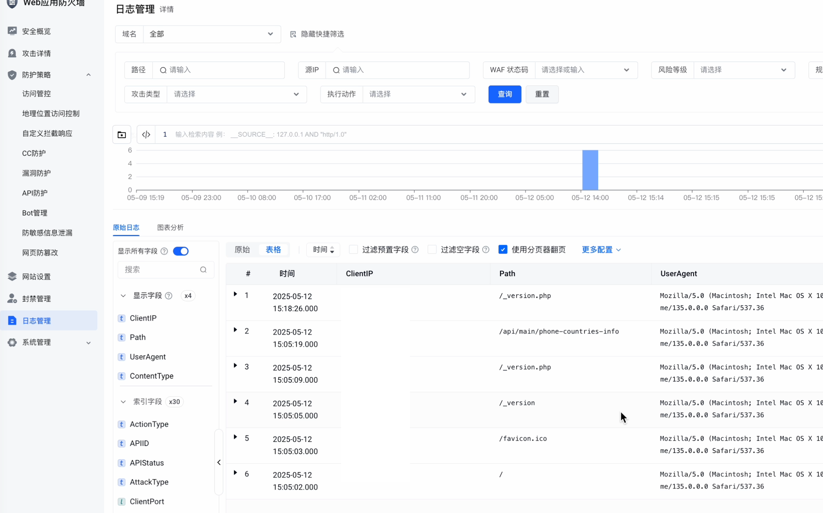Click the 攻击详情 sidebar icon
The height and width of the screenshot is (513, 823).
pos(12,53)
